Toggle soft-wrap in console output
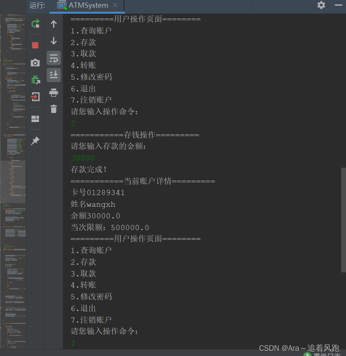Screen dimensions: 346x356 (x=54, y=58)
